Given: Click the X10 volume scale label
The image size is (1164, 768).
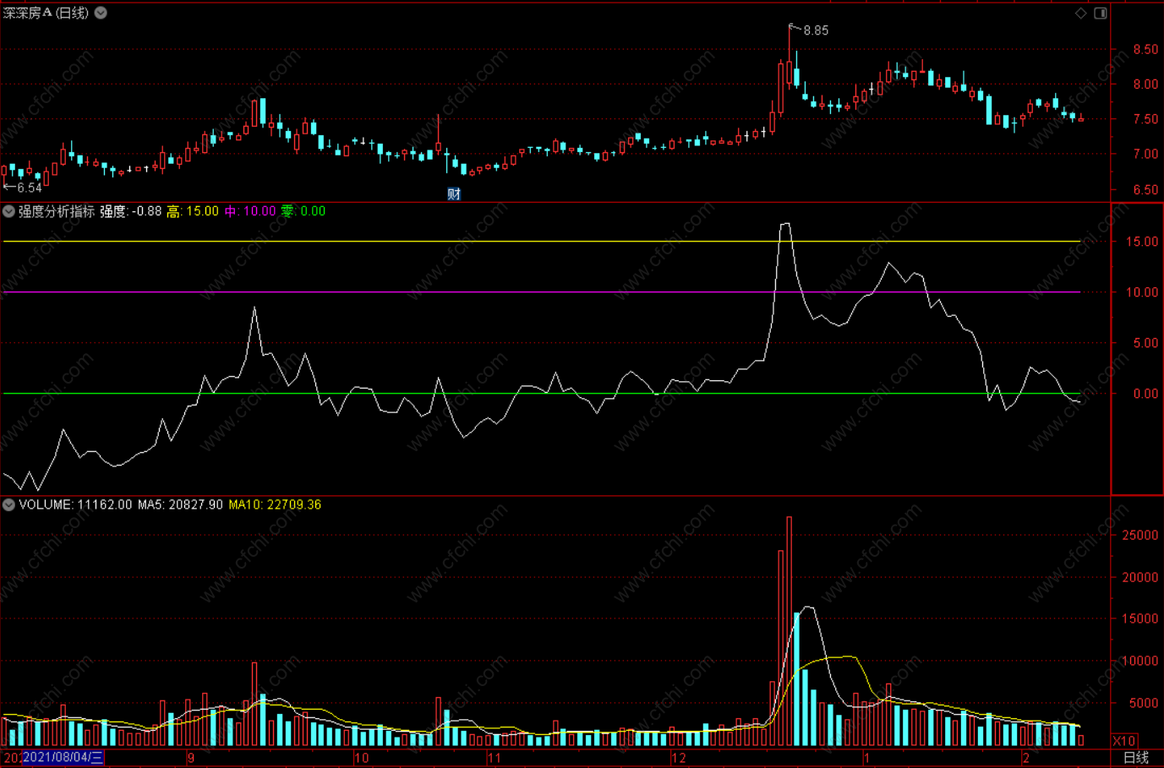Looking at the screenshot, I should coord(1124,741).
